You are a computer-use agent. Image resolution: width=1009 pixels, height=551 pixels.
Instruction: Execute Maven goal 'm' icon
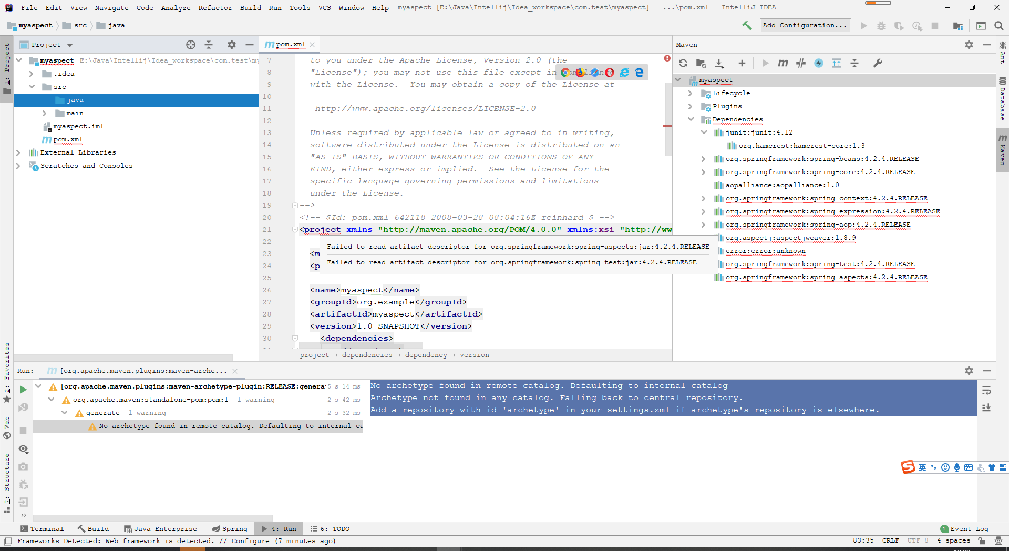coord(783,63)
